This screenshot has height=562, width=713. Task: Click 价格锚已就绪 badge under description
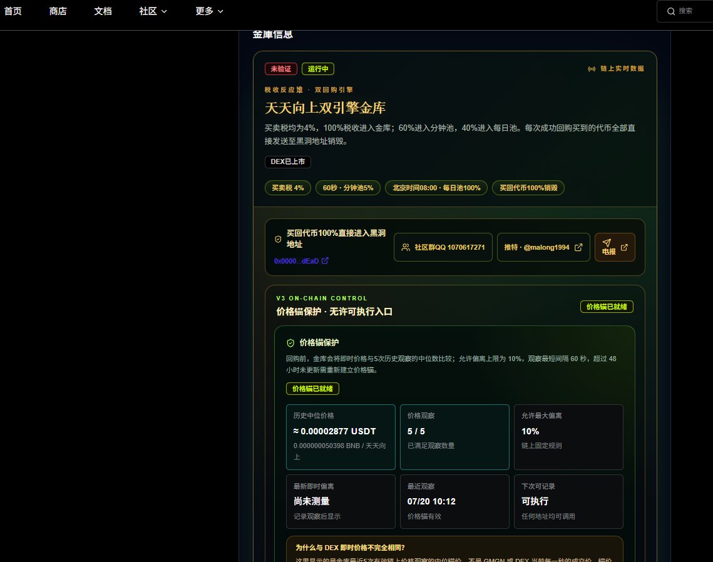click(x=312, y=389)
